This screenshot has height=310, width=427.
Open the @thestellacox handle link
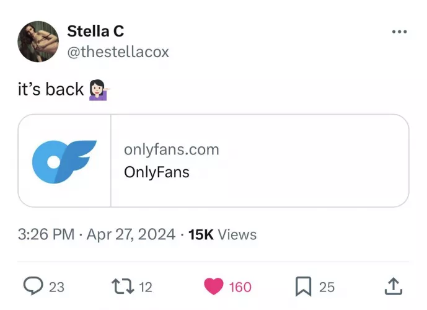pyautogui.click(x=117, y=51)
